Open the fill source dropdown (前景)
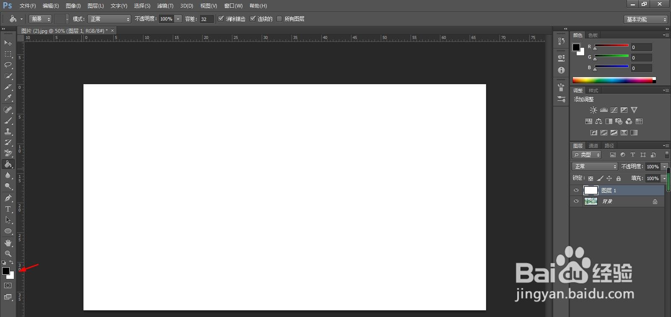Screen dimensions: 671x317 (x=40, y=19)
